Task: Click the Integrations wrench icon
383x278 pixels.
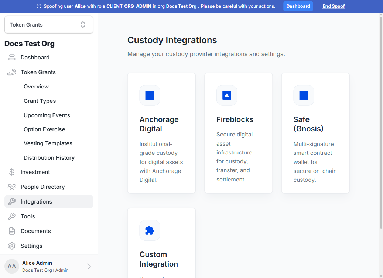Action: coord(12,202)
